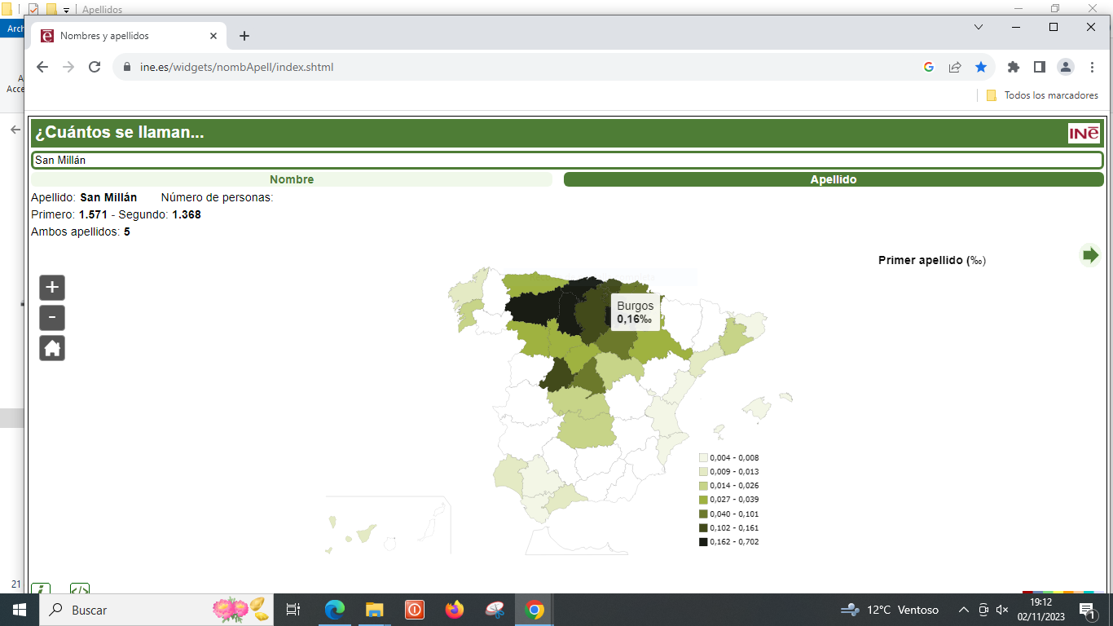
Task: Open Chrome extensions puzzle icon
Action: [x=1014, y=67]
